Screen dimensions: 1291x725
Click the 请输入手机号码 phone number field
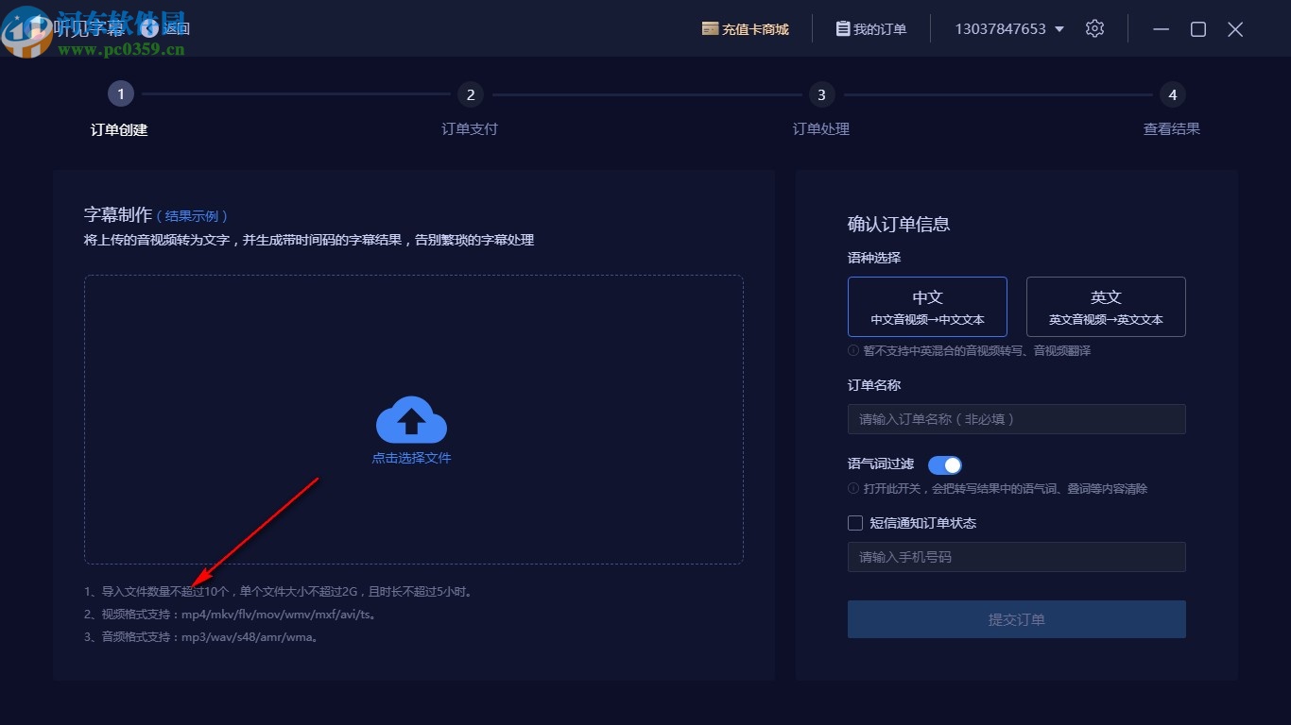pos(1017,557)
